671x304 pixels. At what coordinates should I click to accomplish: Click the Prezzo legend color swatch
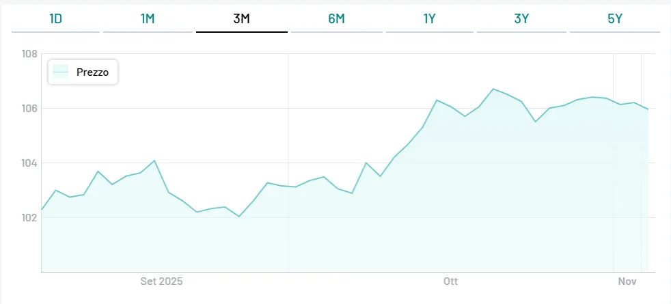61,72
